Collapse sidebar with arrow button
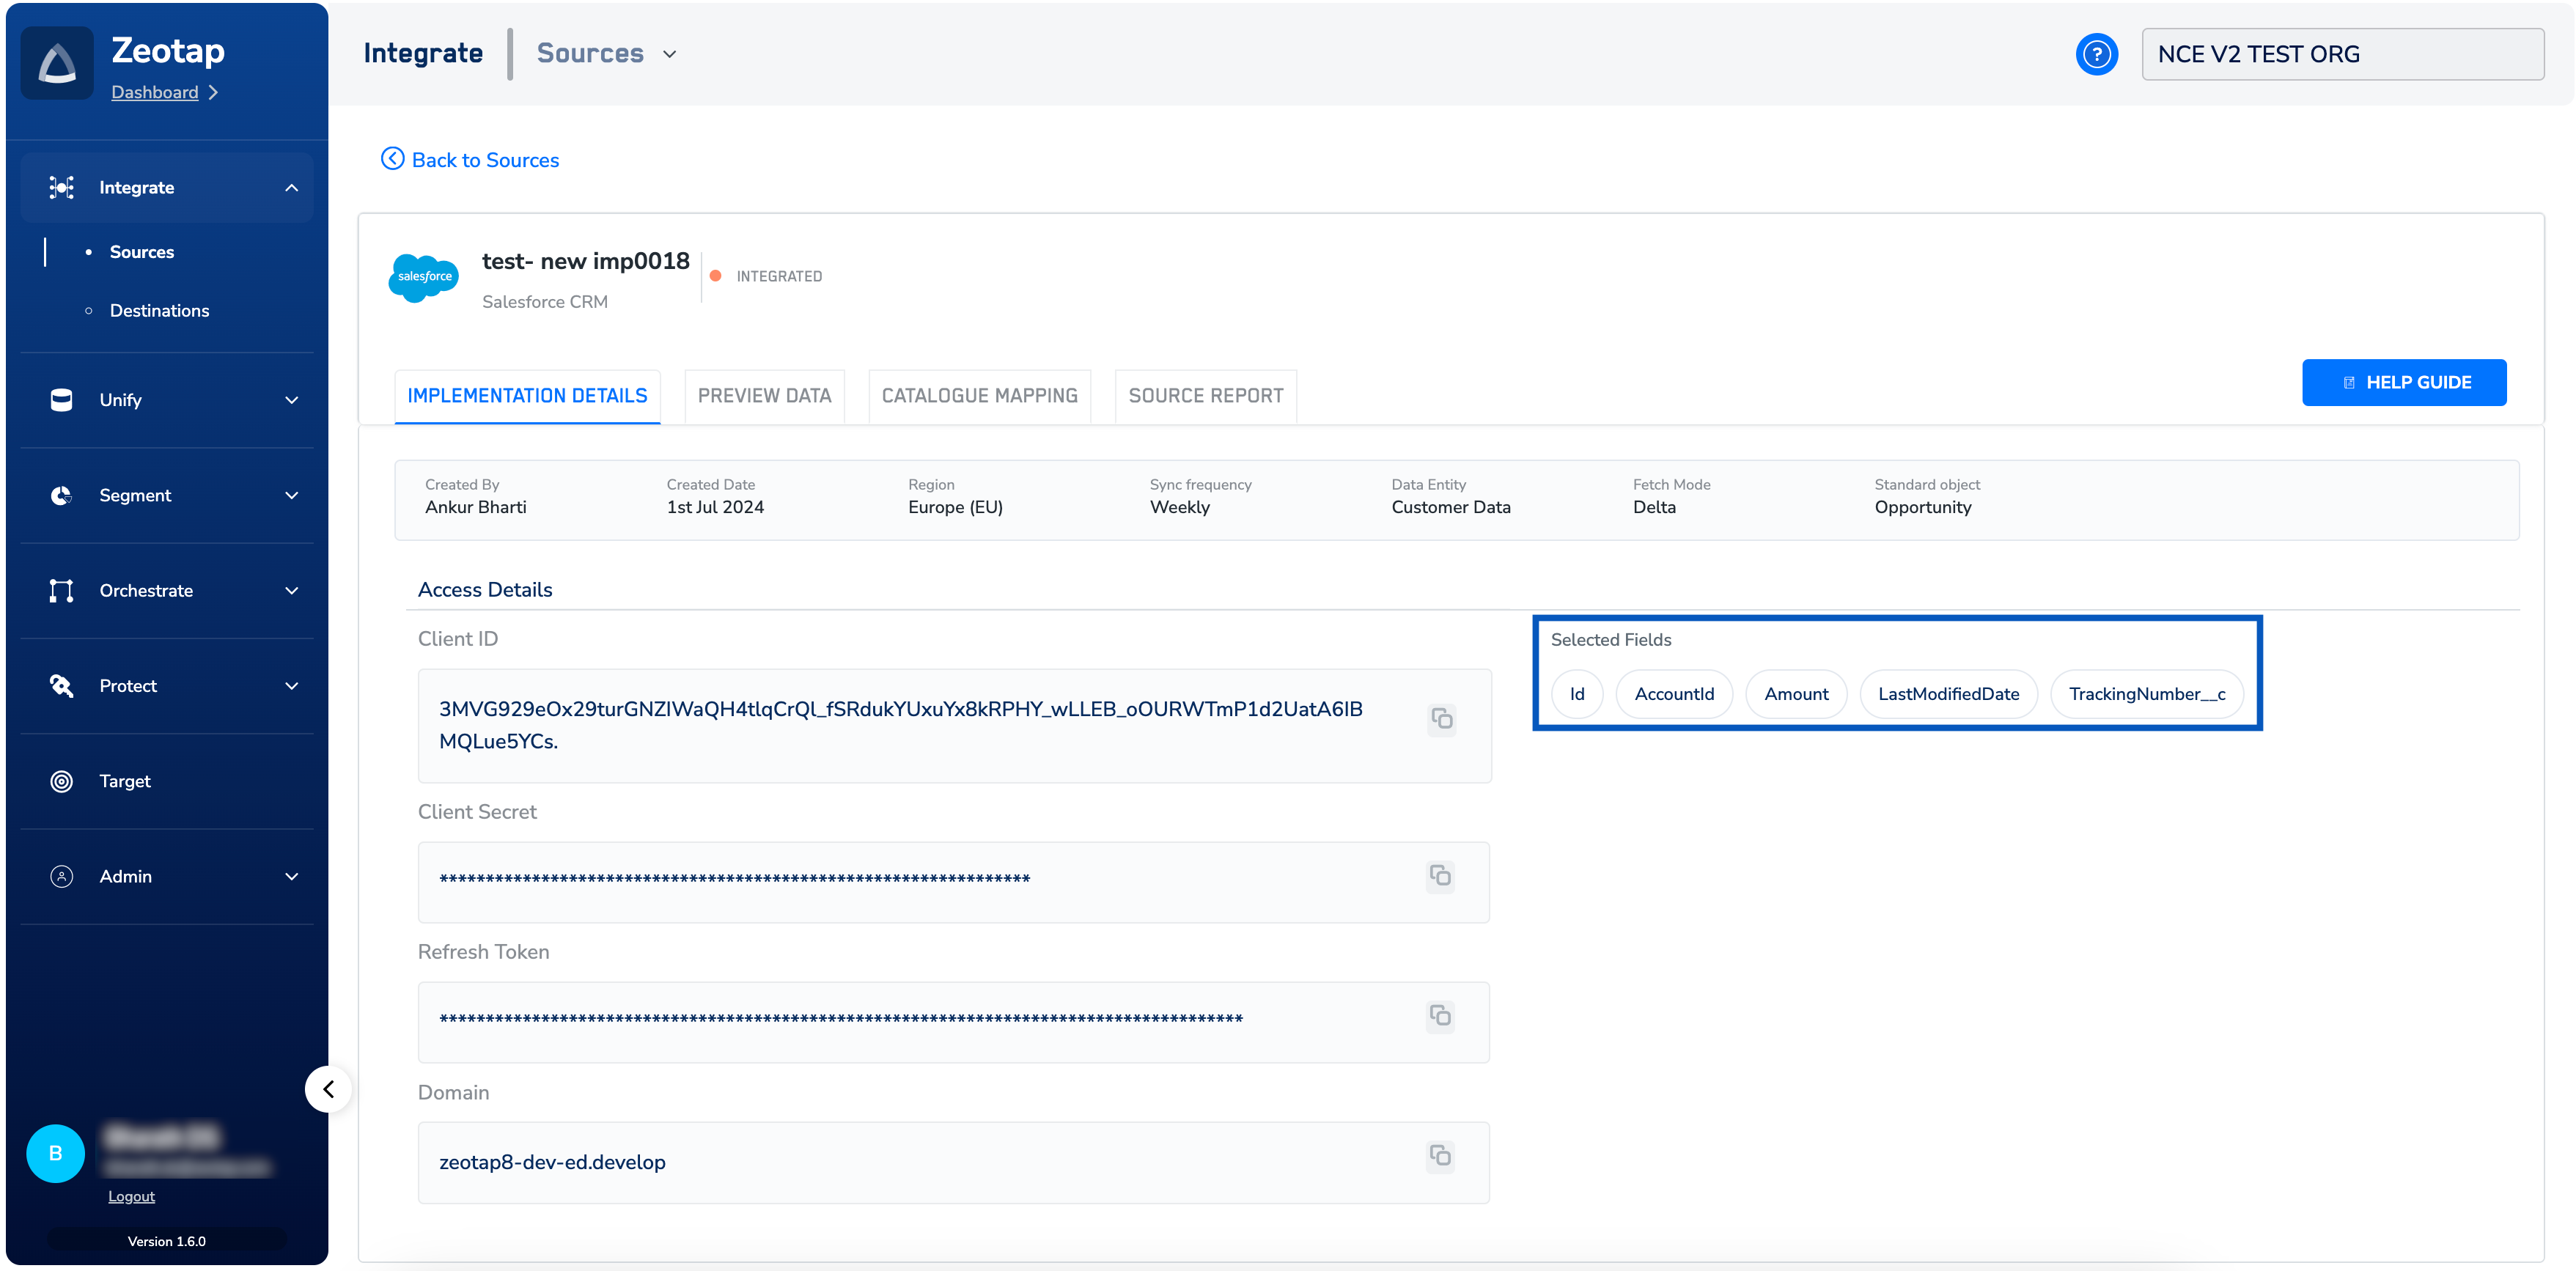Viewport: 2576px width, 1271px height. (328, 1089)
